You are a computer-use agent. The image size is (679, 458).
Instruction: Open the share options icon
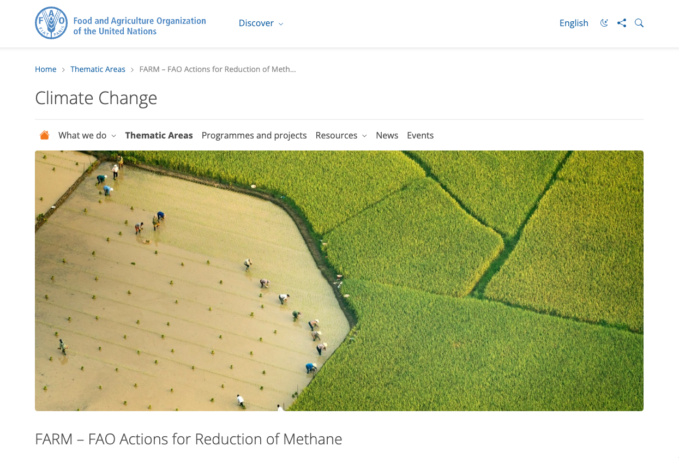[622, 23]
